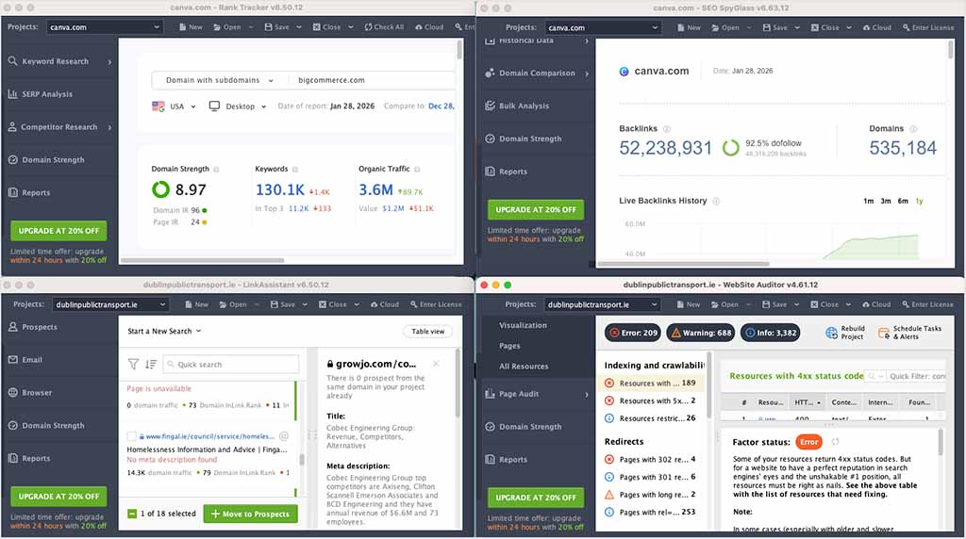Open SERP Analysis in Rank Tracker
Viewport: 966px width, 539px height.
(x=41, y=94)
